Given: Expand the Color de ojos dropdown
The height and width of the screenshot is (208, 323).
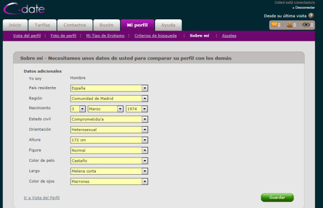Looking at the screenshot, I should (x=109, y=182).
